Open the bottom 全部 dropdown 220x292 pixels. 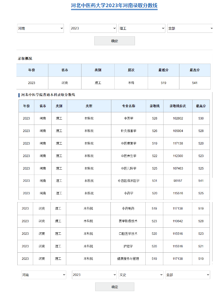[188, 275]
